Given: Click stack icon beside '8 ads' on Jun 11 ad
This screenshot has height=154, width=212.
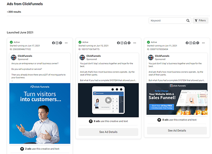Looking at the screenshot, I should coord(159,120).
